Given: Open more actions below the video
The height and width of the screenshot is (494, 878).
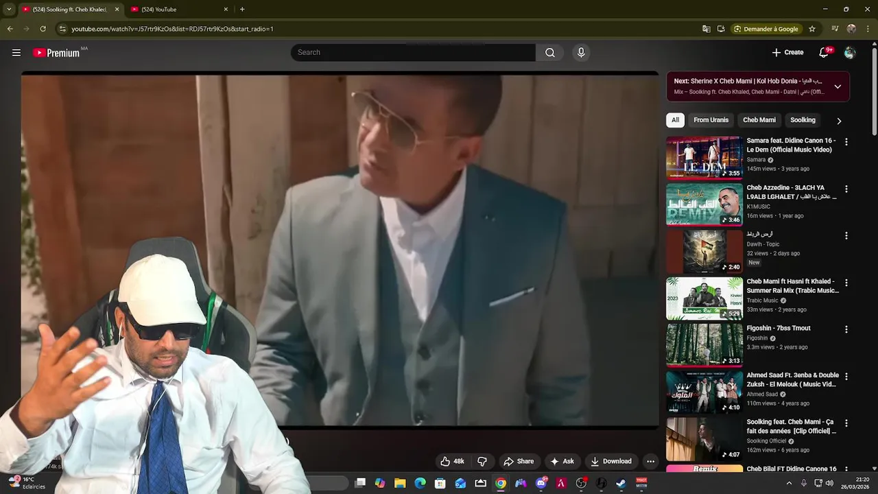Looking at the screenshot, I should [650, 461].
